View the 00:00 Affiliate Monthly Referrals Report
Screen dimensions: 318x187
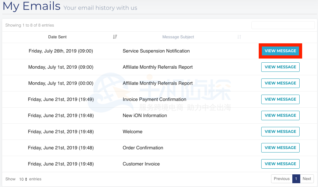(280, 83)
